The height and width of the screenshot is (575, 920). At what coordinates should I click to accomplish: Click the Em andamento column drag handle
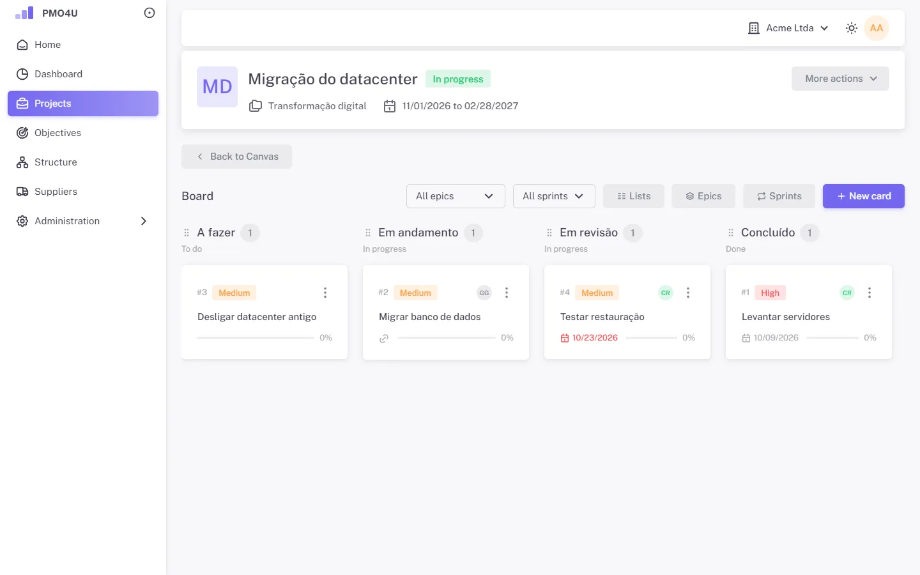point(368,233)
